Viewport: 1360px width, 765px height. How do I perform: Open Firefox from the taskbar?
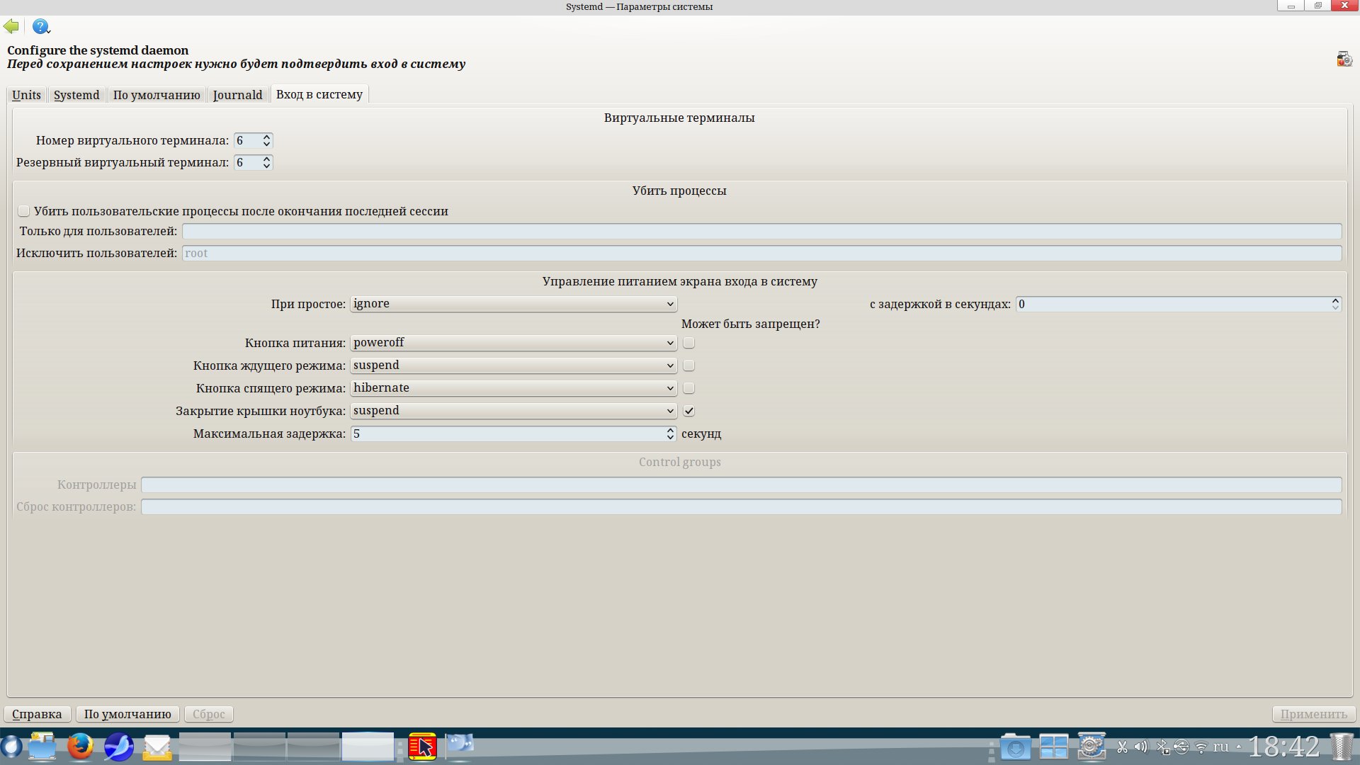80,747
